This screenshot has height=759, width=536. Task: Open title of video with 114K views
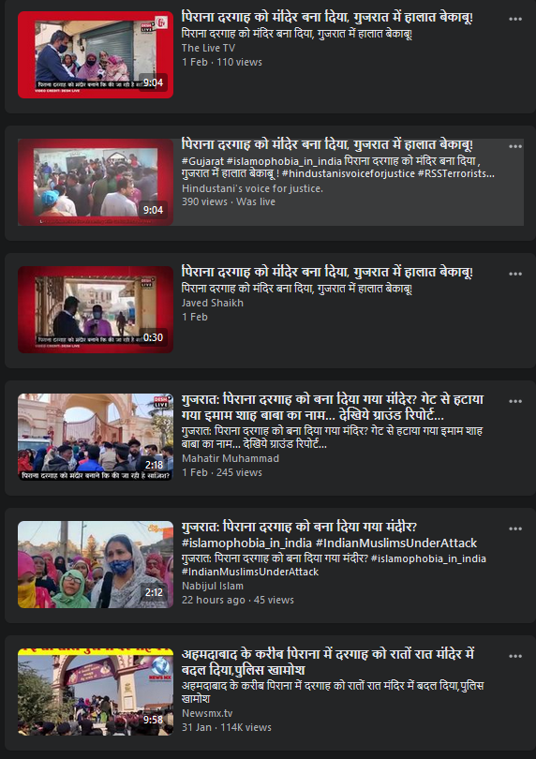(328, 662)
